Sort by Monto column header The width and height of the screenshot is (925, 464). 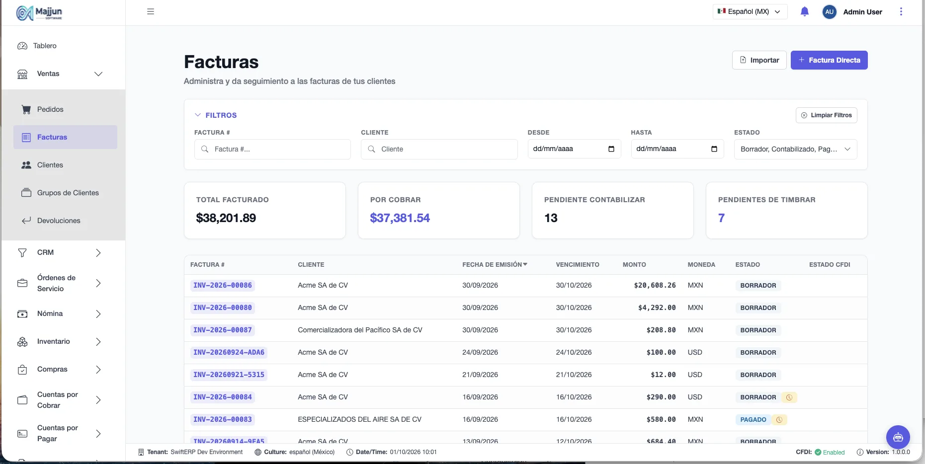[634, 265]
